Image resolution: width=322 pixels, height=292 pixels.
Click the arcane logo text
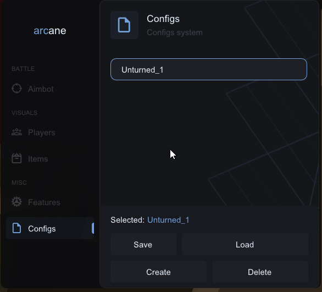click(50, 31)
